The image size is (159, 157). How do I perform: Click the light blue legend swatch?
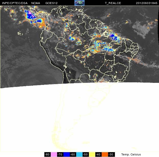click(x=79, y=154)
